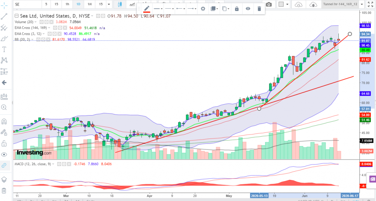Click the Investing.com logo link

coord(34,153)
